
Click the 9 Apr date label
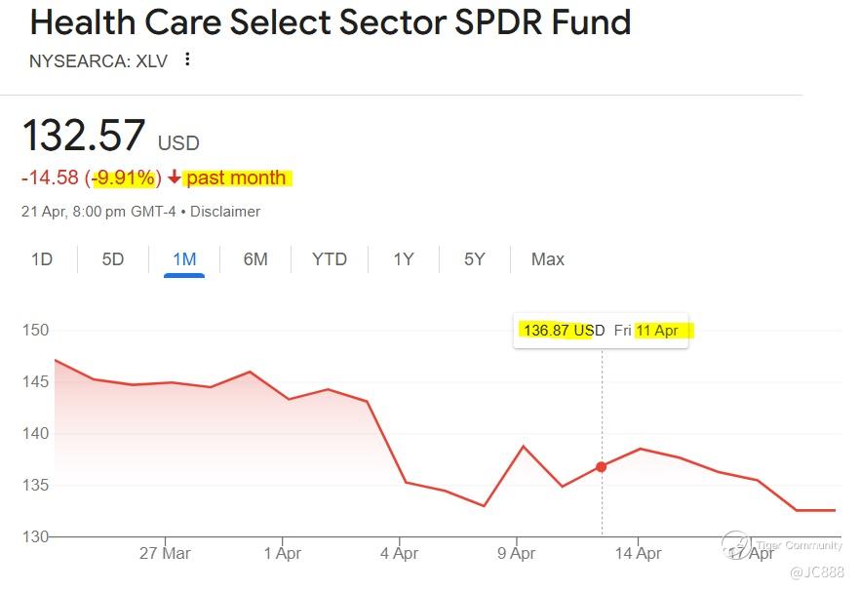click(x=516, y=553)
